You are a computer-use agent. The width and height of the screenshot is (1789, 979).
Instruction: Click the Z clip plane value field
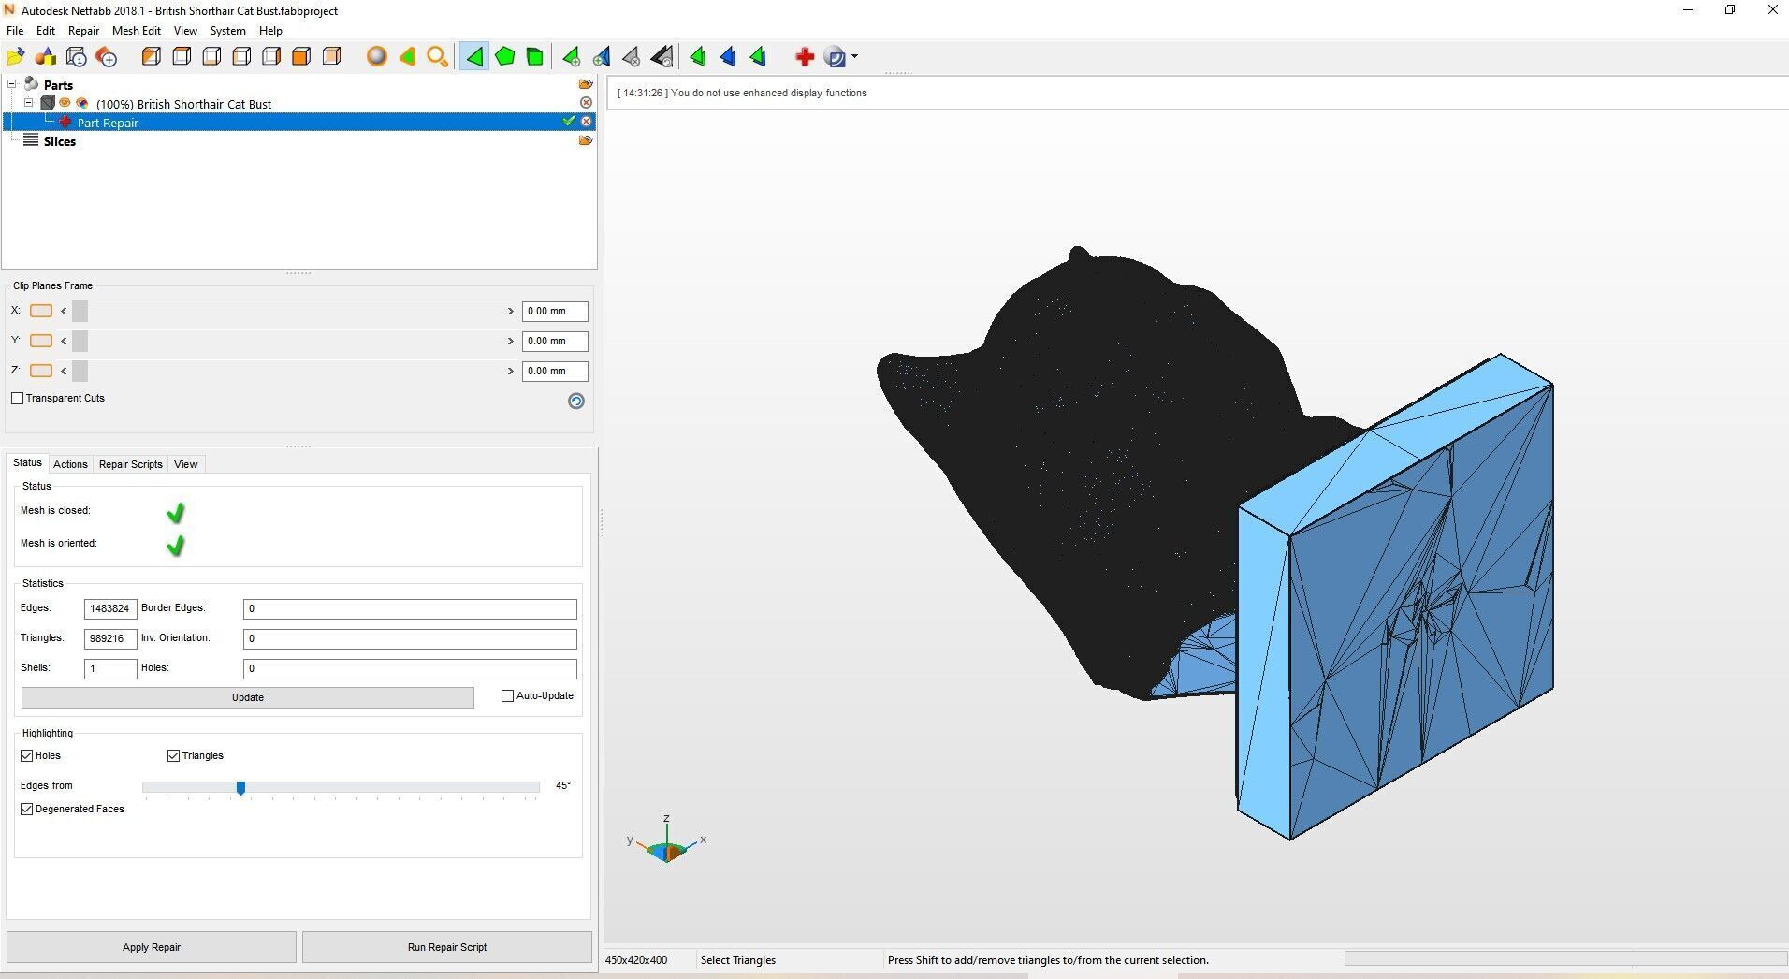tap(555, 371)
